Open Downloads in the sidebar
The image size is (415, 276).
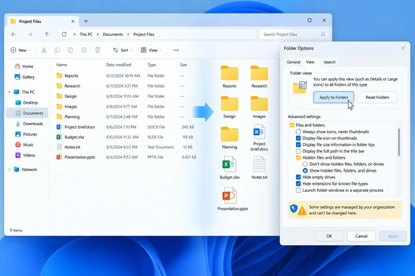[x=29, y=124]
